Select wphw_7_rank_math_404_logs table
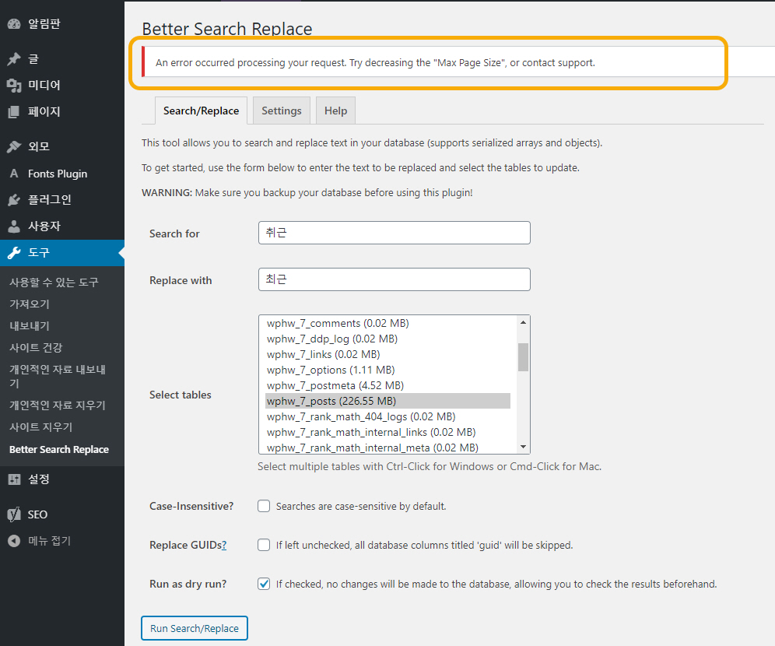 pyautogui.click(x=387, y=416)
